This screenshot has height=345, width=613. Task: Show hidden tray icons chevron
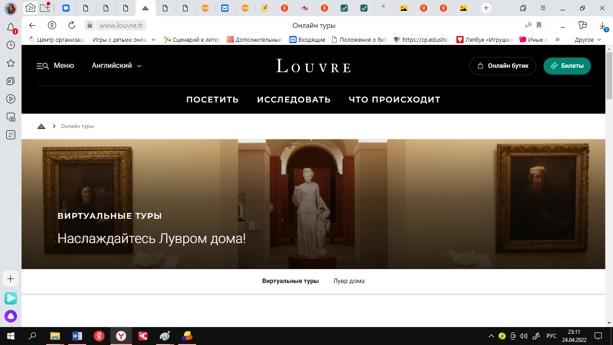[491, 336]
